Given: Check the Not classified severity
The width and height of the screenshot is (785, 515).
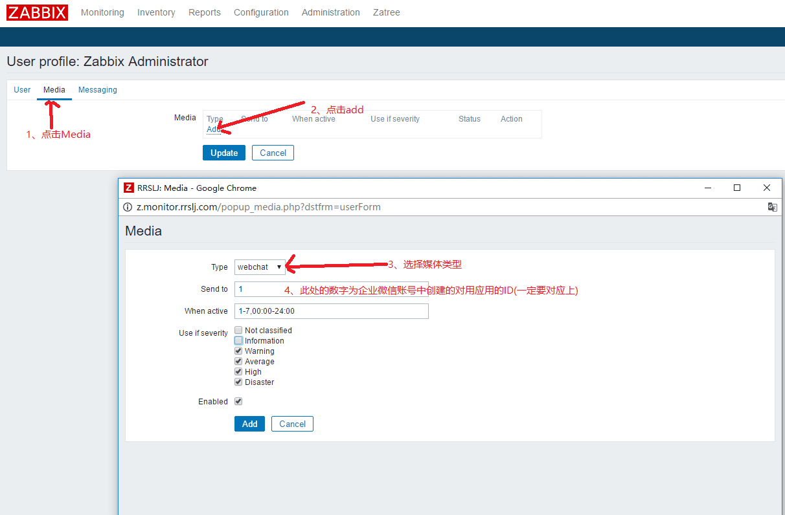Looking at the screenshot, I should [x=238, y=330].
